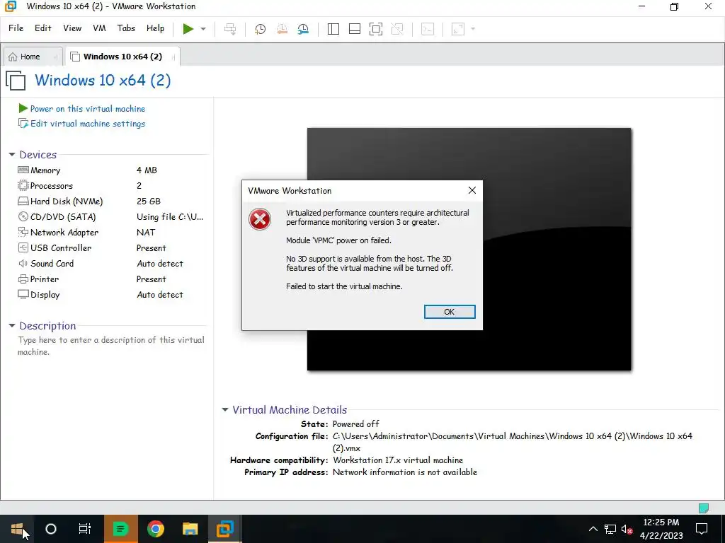The height and width of the screenshot is (543, 725).
Task: Open Task View on the taskbar
Action: (85, 529)
